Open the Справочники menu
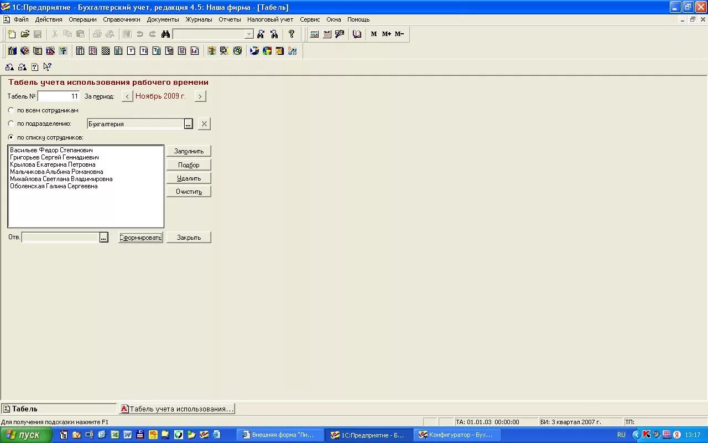The width and height of the screenshot is (708, 443). [122, 19]
